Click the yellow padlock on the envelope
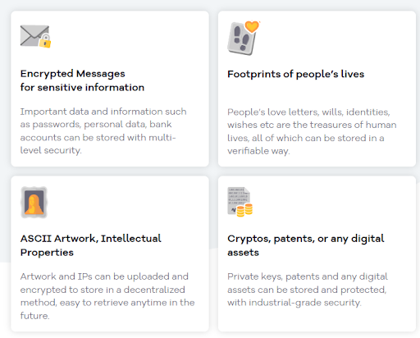Screen dimensions: 420x338 pos(45,41)
